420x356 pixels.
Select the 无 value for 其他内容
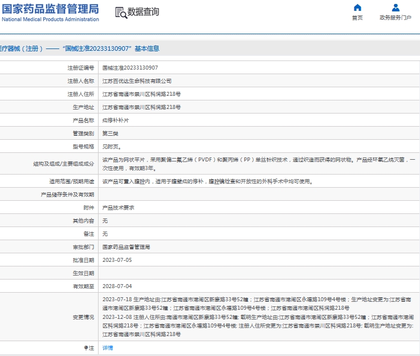105,221
